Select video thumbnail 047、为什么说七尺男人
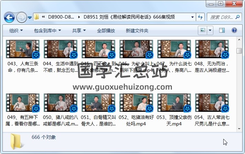The height and width of the screenshot is (154, 245). click(x=174, y=49)
